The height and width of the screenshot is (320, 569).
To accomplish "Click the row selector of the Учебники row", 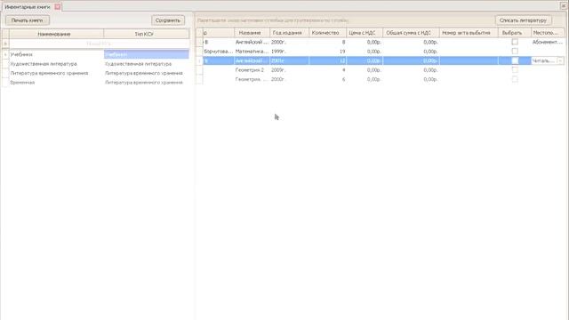I will 5,54.
